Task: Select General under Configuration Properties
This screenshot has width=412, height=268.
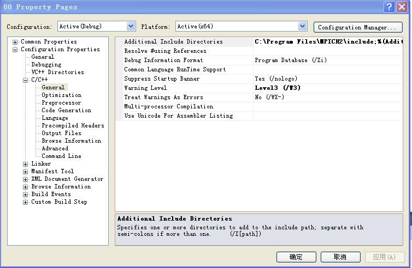Action: point(43,57)
